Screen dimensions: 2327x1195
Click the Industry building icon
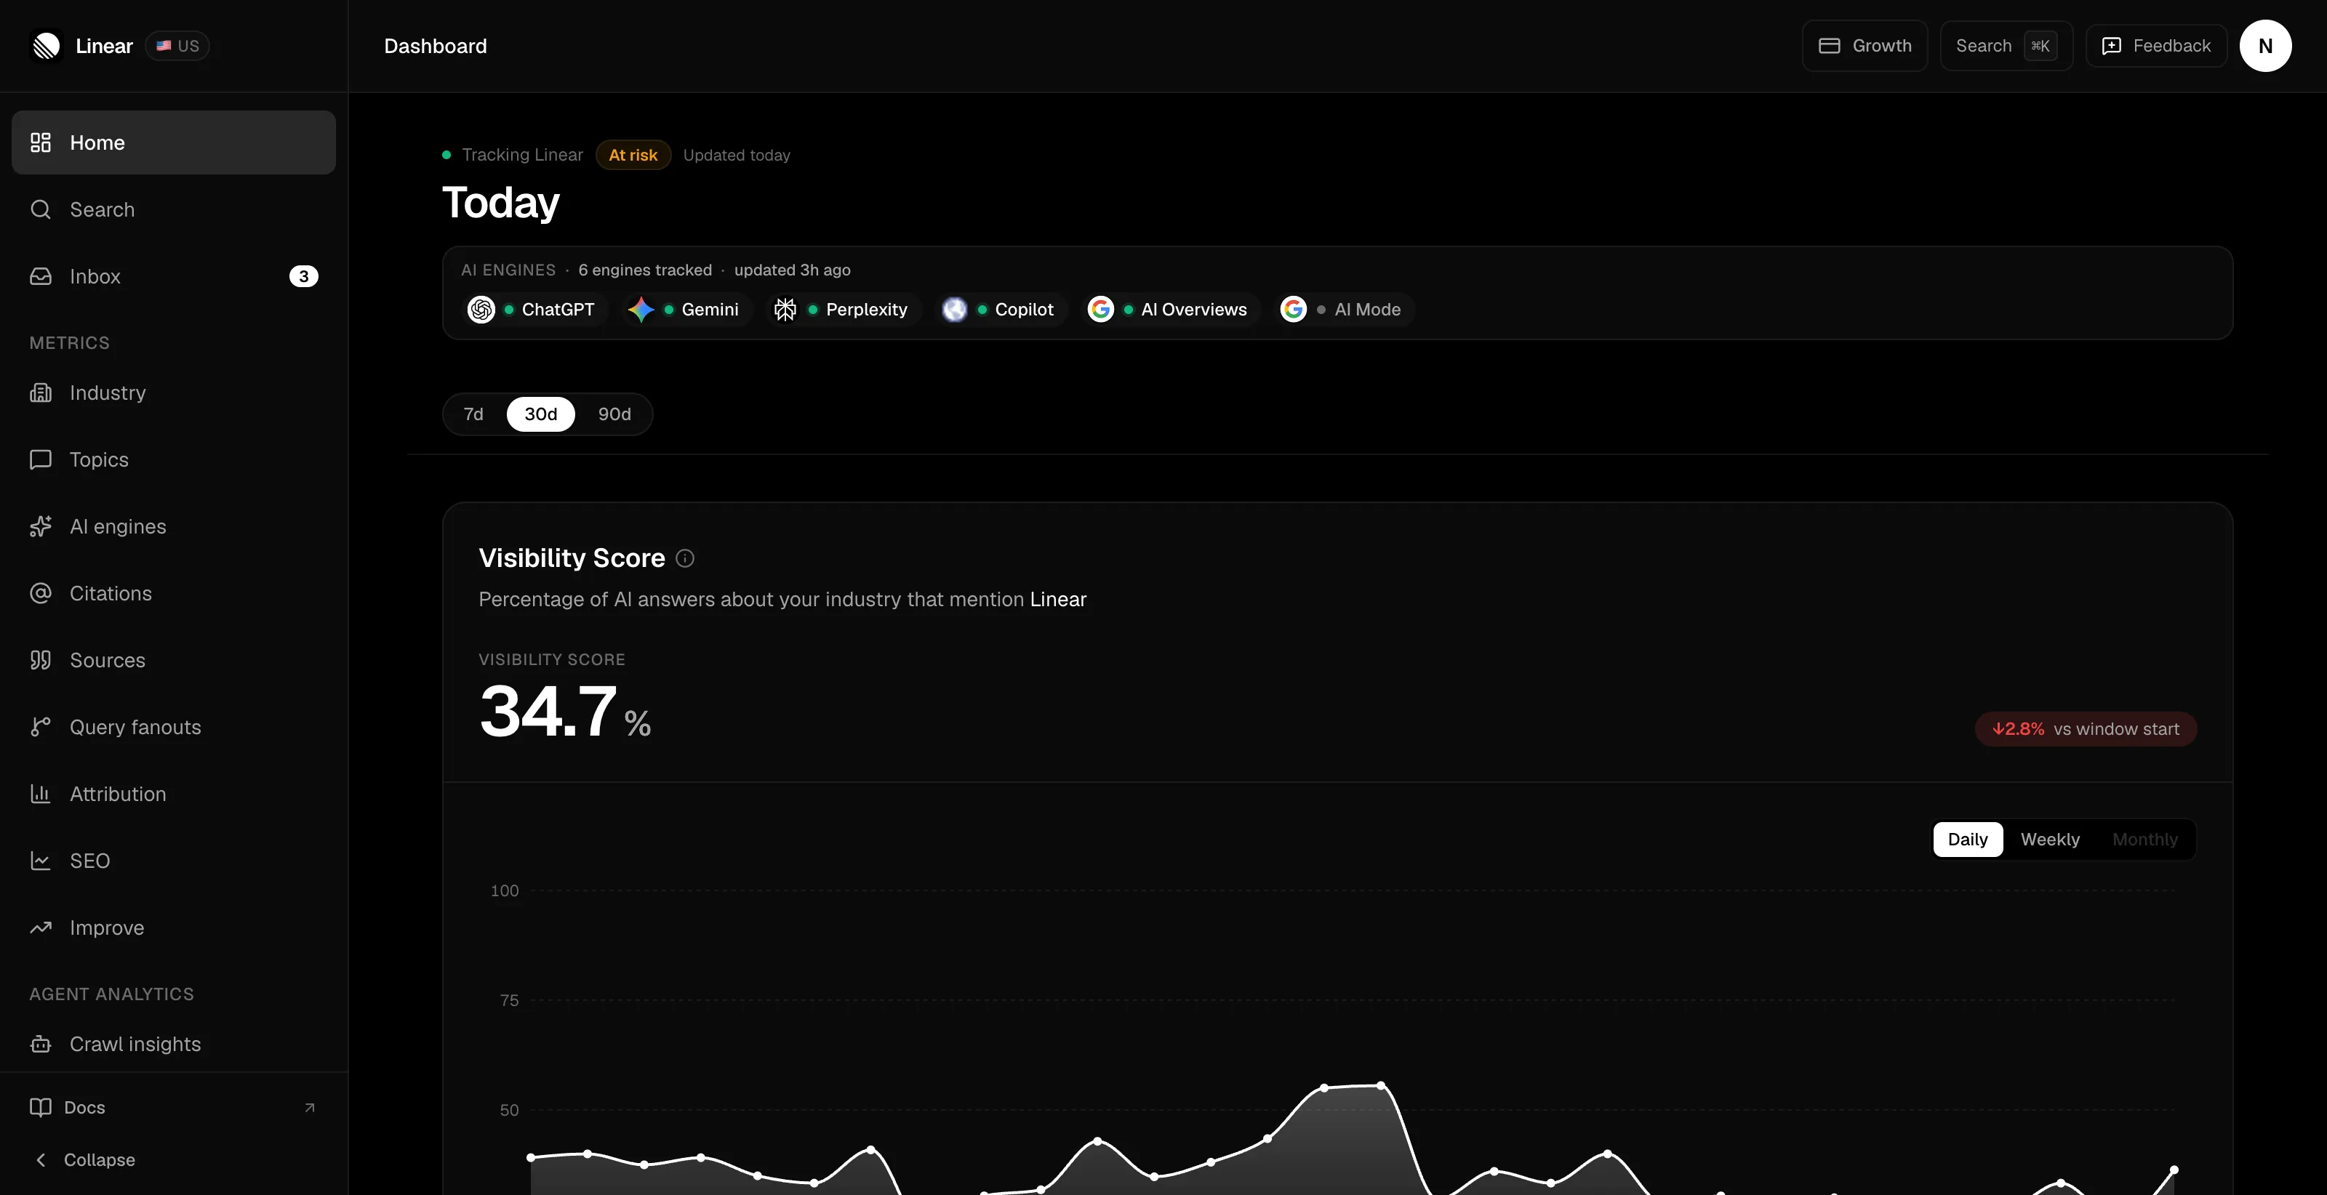tap(41, 393)
